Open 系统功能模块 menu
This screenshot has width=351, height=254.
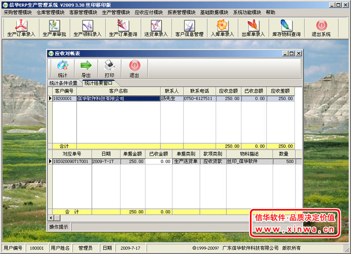(x=247, y=13)
